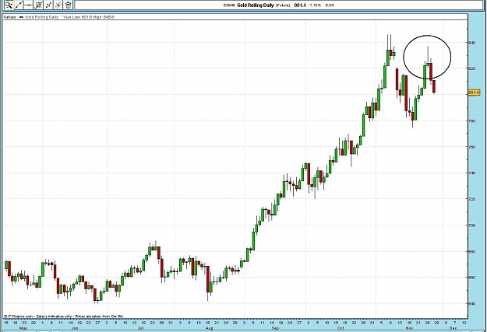The height and width of the screenshot is (332, 487).
Task: Select the dotted segment line tool
Action: tap(48, 5)
